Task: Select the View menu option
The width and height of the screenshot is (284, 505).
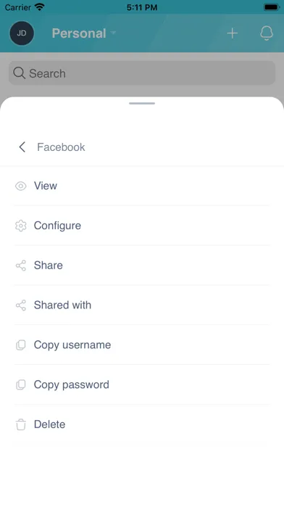Action: pos(142,186)
